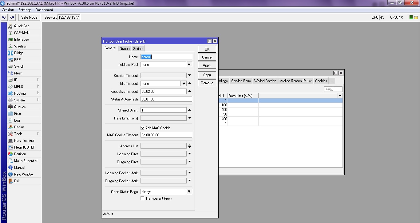
Task: Open the Session menu
Action: (8, 10)
